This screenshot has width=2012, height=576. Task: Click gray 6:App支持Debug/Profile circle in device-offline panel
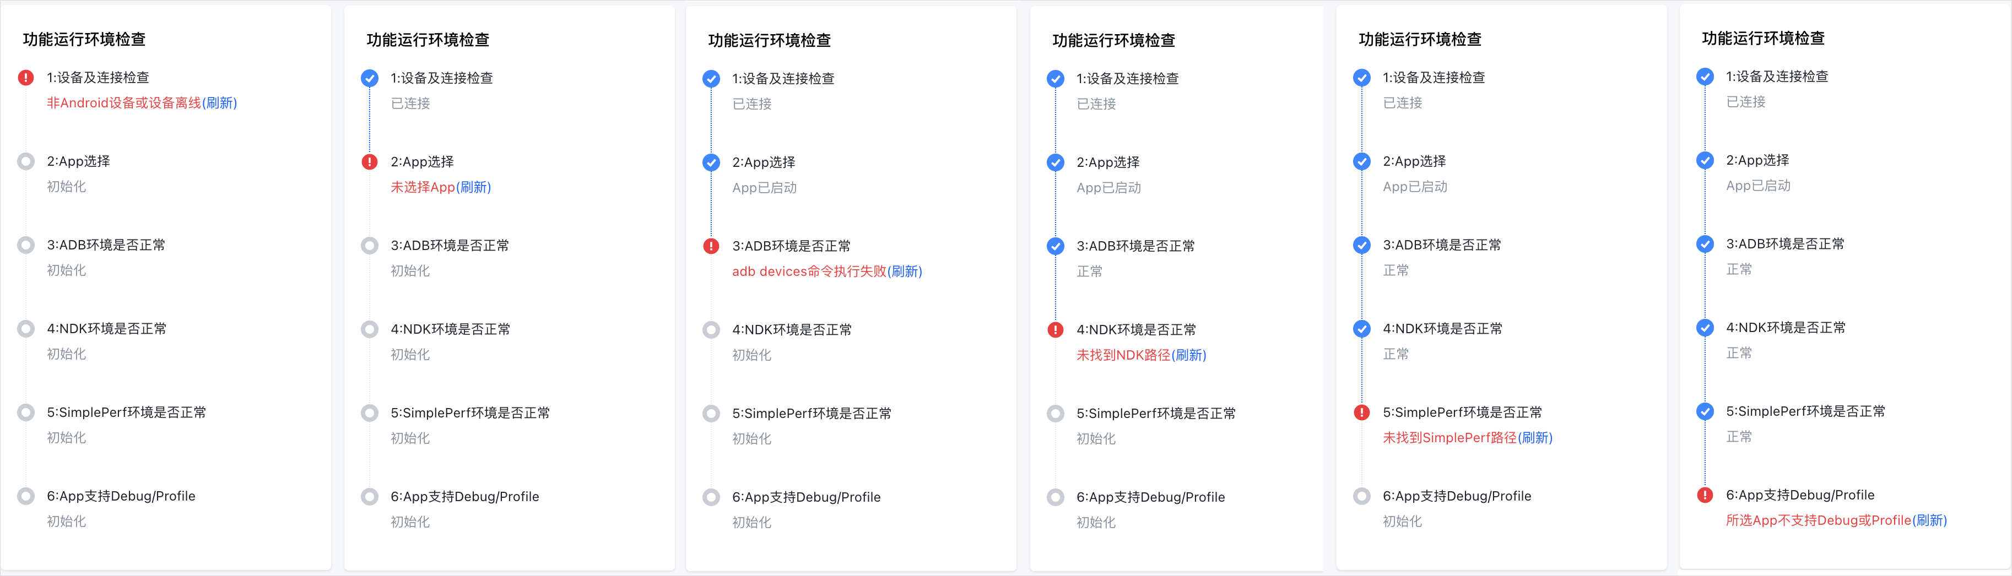tap(26, 496)
